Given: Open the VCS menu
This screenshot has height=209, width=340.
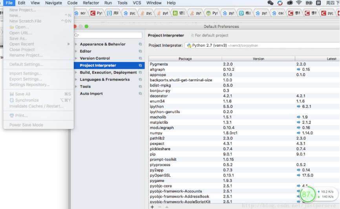Looking at the screenshot, I should [137, 3].
